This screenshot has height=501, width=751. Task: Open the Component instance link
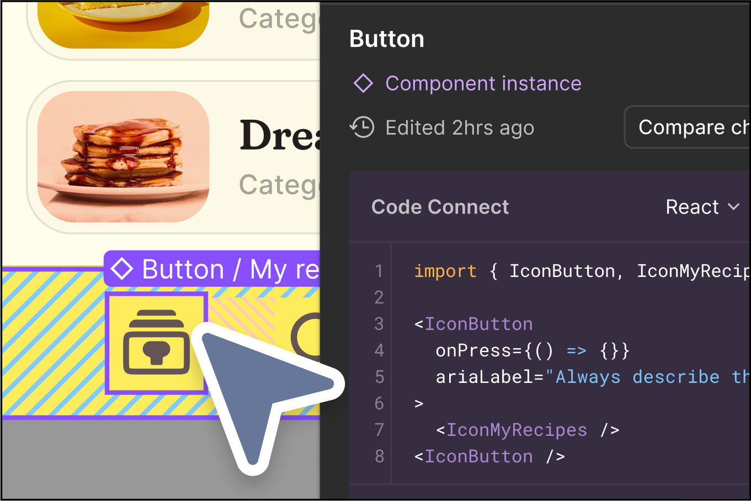click(x=483, y=84)
